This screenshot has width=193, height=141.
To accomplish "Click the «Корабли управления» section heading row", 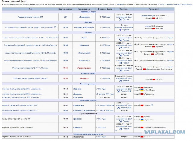I will (88, 114).
